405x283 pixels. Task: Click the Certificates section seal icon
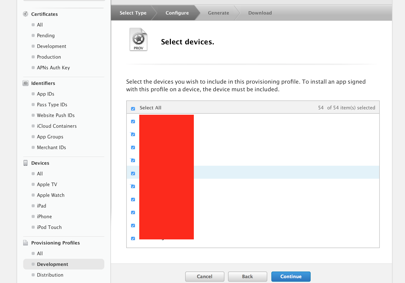point(26,14)
